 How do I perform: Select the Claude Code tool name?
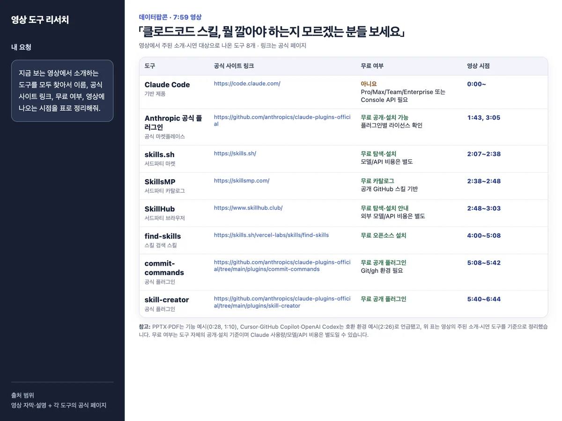(x=167, y=85)
